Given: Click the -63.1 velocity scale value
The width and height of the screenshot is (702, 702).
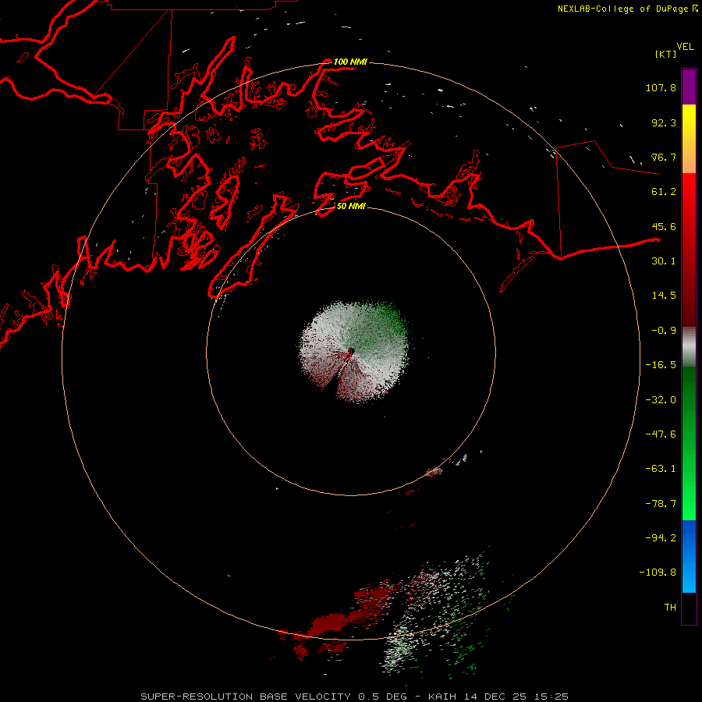Looking at the screenshot, I should 661,469.
